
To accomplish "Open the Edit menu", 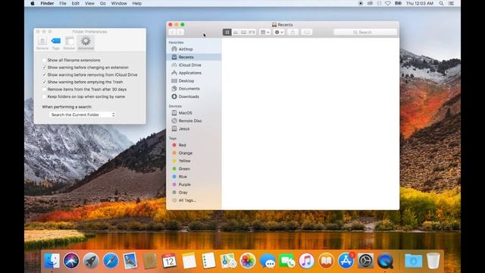I will pyautogui.click(x=76, y=3).
